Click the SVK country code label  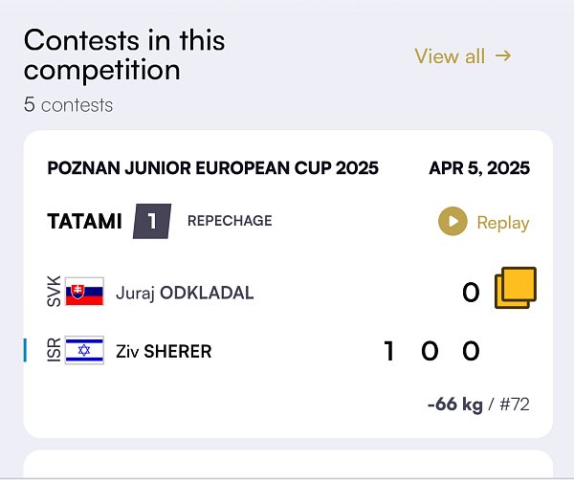click(x=55, y=292)
